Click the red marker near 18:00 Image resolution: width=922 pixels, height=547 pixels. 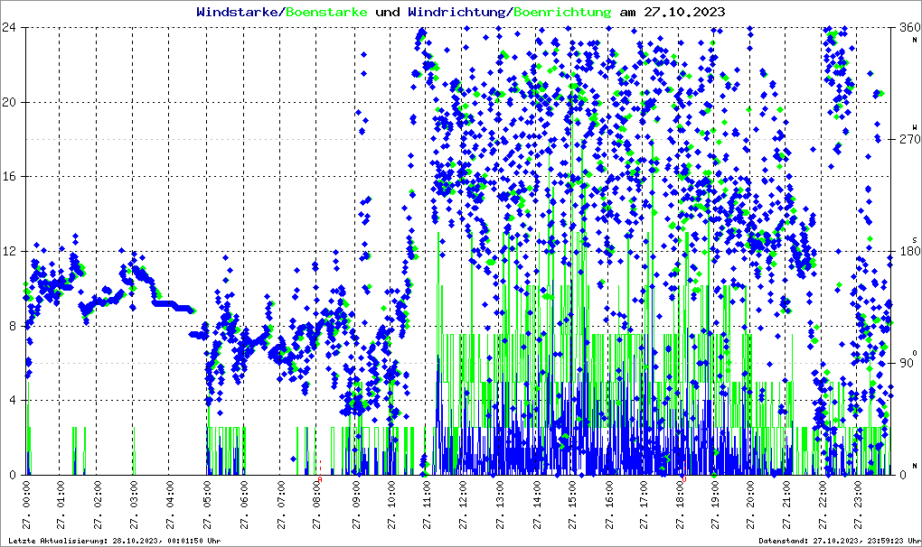[x=683, y=479]
